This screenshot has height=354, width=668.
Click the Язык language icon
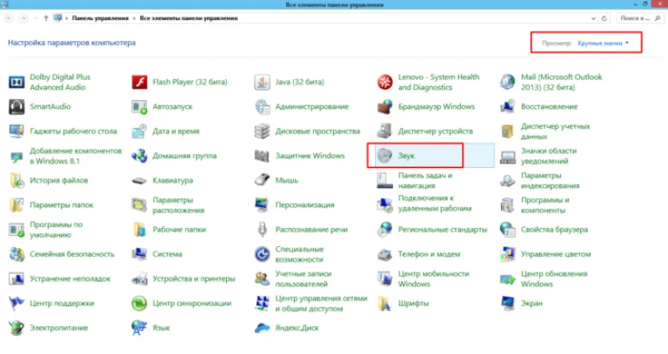tap(139, 328)
